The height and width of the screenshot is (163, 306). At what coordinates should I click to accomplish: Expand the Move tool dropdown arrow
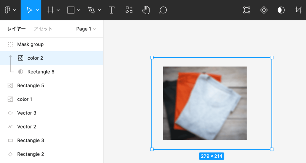38,10
